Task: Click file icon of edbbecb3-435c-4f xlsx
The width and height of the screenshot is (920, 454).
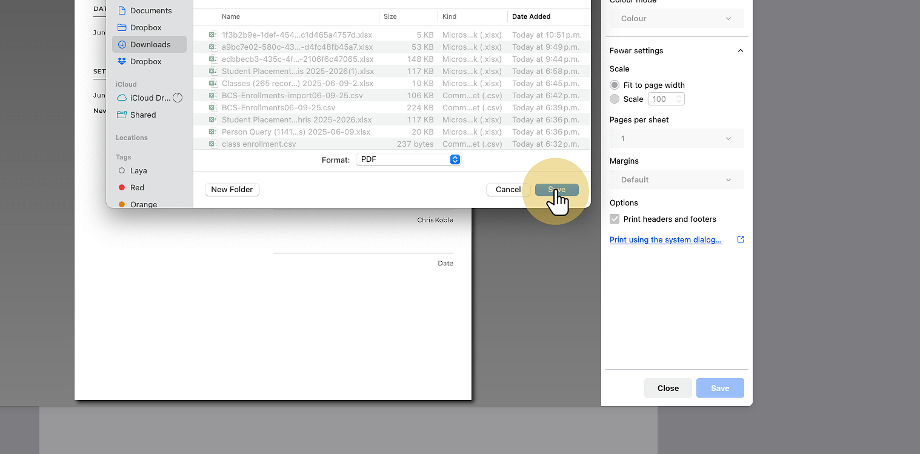Action: pos(213,59)
